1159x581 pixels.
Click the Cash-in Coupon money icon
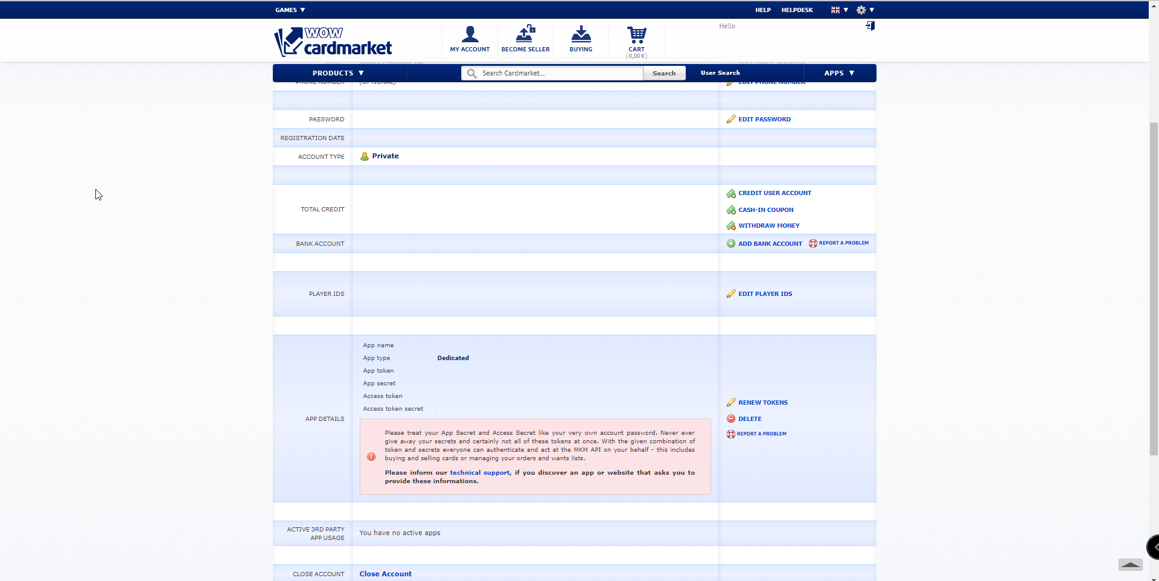pyautogui.click(x=731, y=210)
